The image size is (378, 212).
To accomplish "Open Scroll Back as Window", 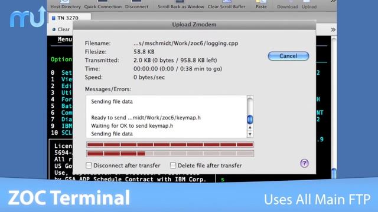I will [x=181, y=5].
